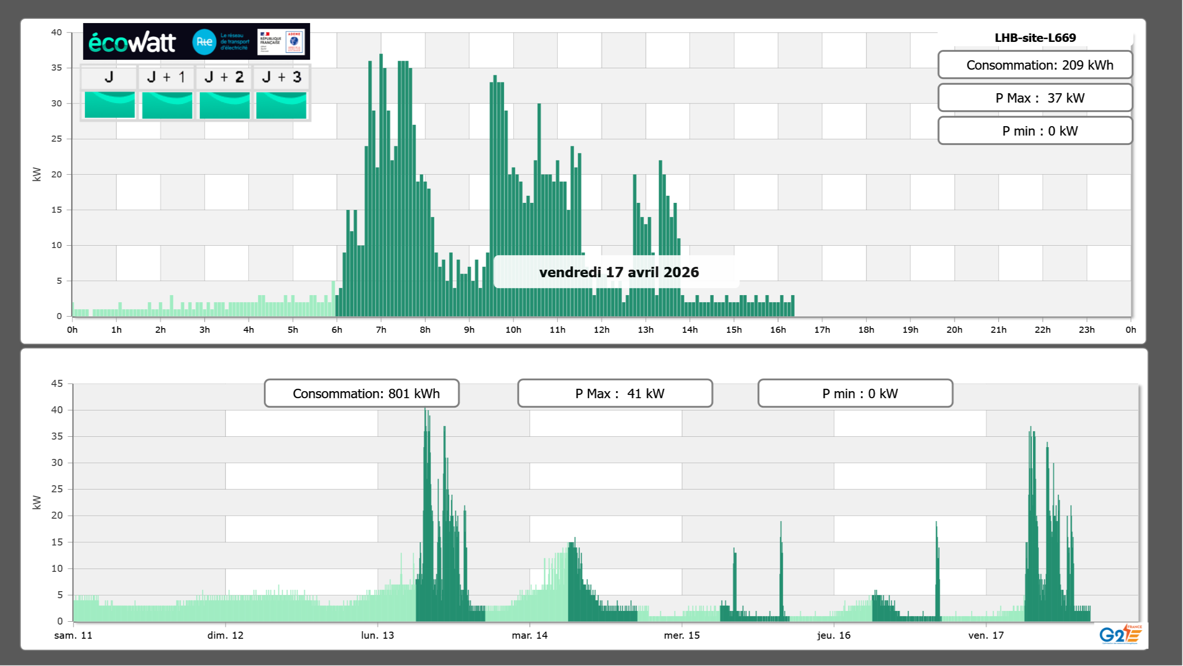The width and height of the screenshot is (1183, 666).
Task: Select the J day tab
Action: pyautogui.click(x=109, y=77)
